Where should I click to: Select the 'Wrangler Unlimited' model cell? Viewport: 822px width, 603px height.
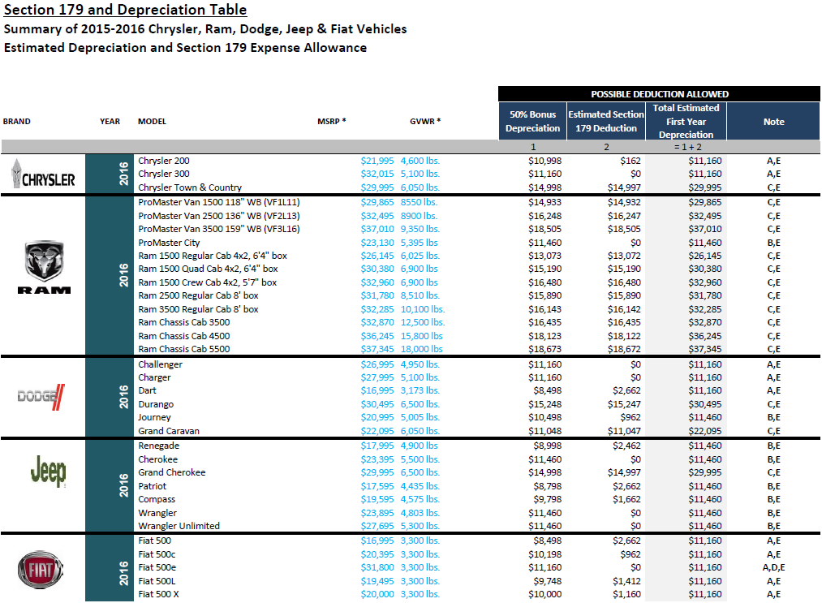coord(179,525)
